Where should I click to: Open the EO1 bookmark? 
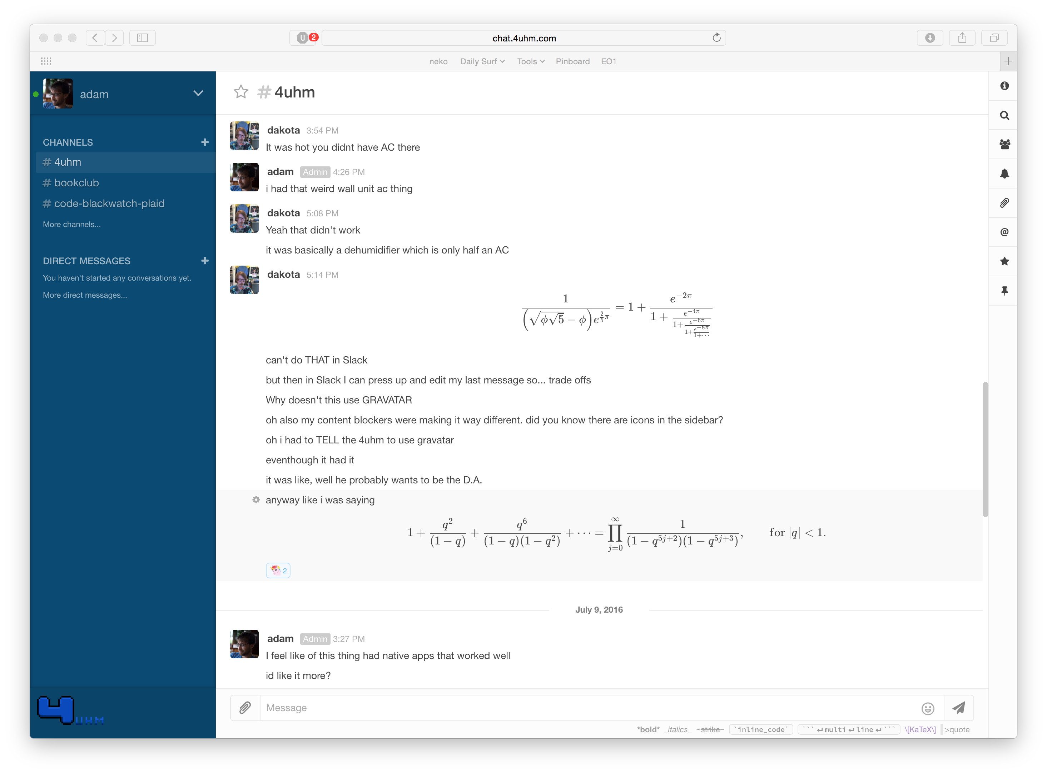608,61
